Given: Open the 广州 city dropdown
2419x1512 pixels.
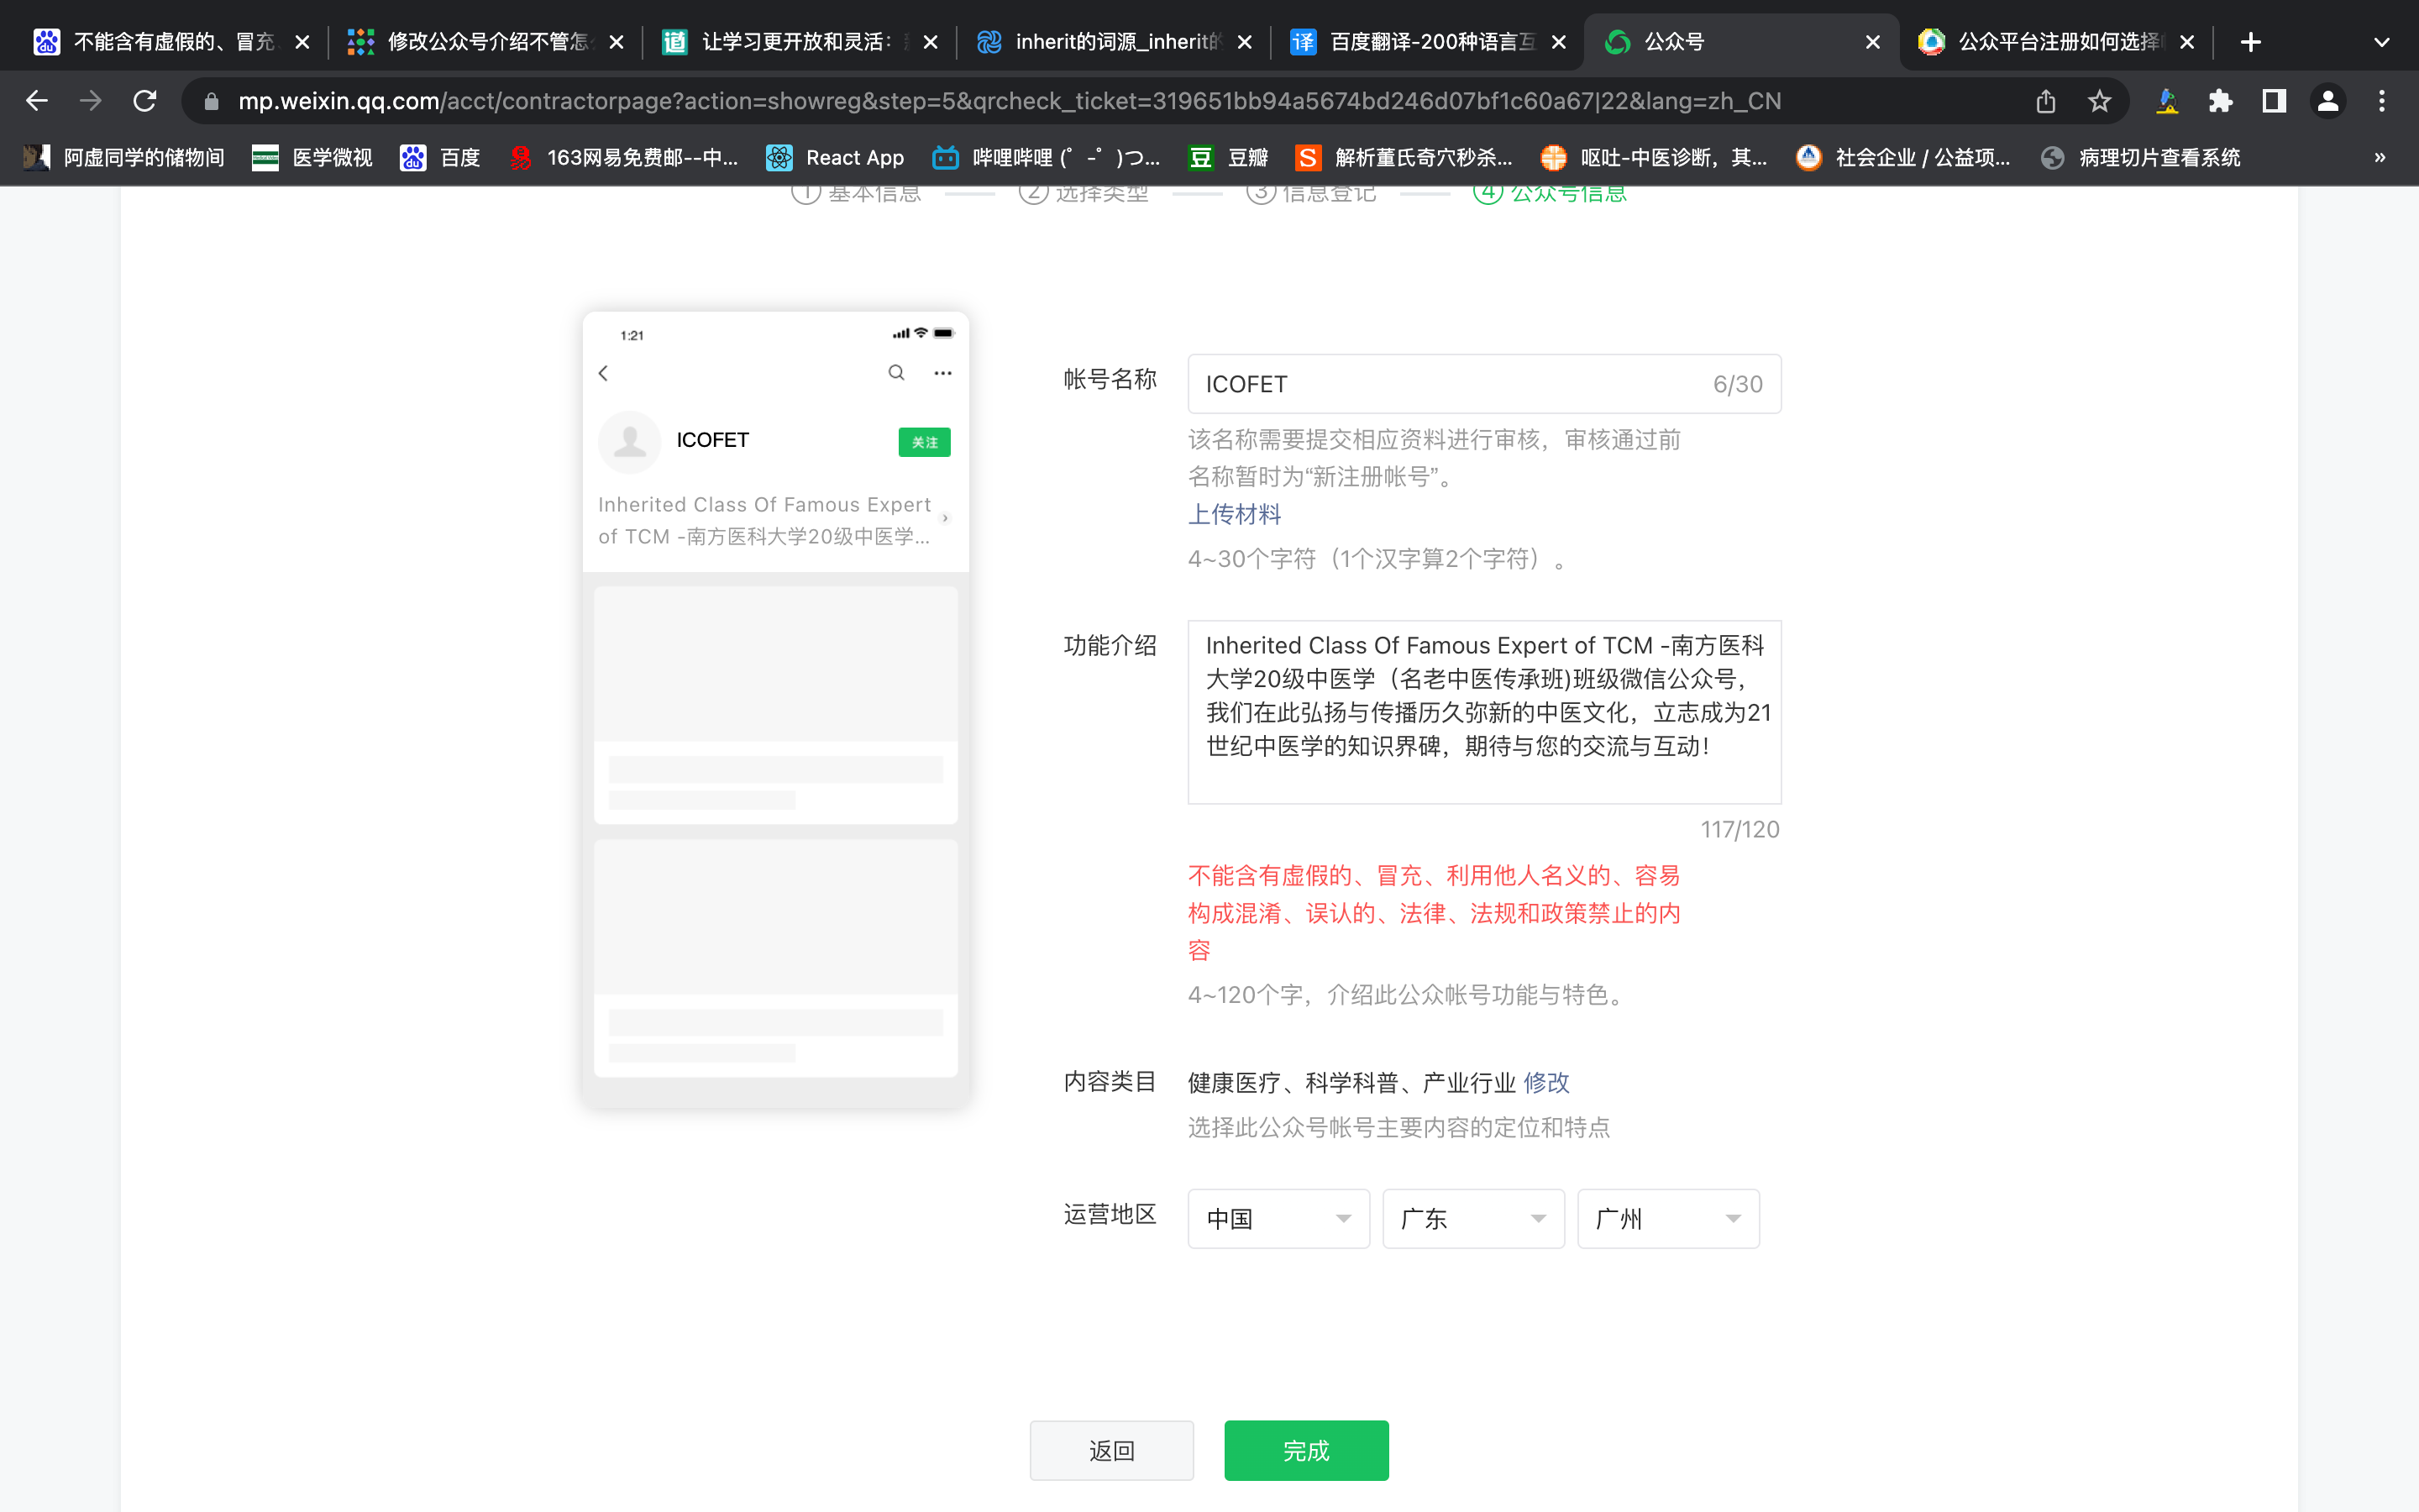Looking at the screenshot, I should [1667, 1218].
